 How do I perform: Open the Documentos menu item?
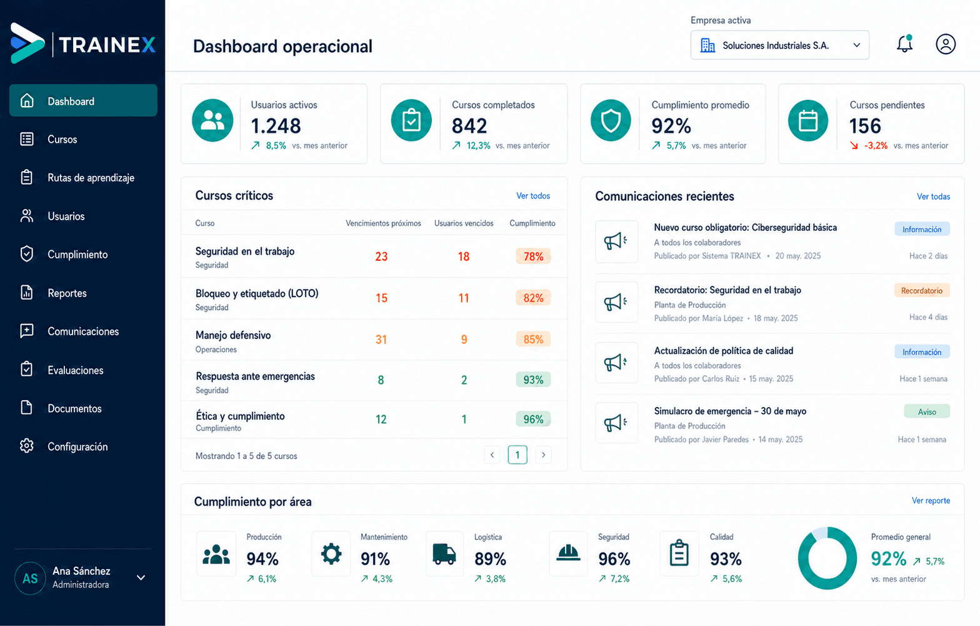click(x=83, y=408)
